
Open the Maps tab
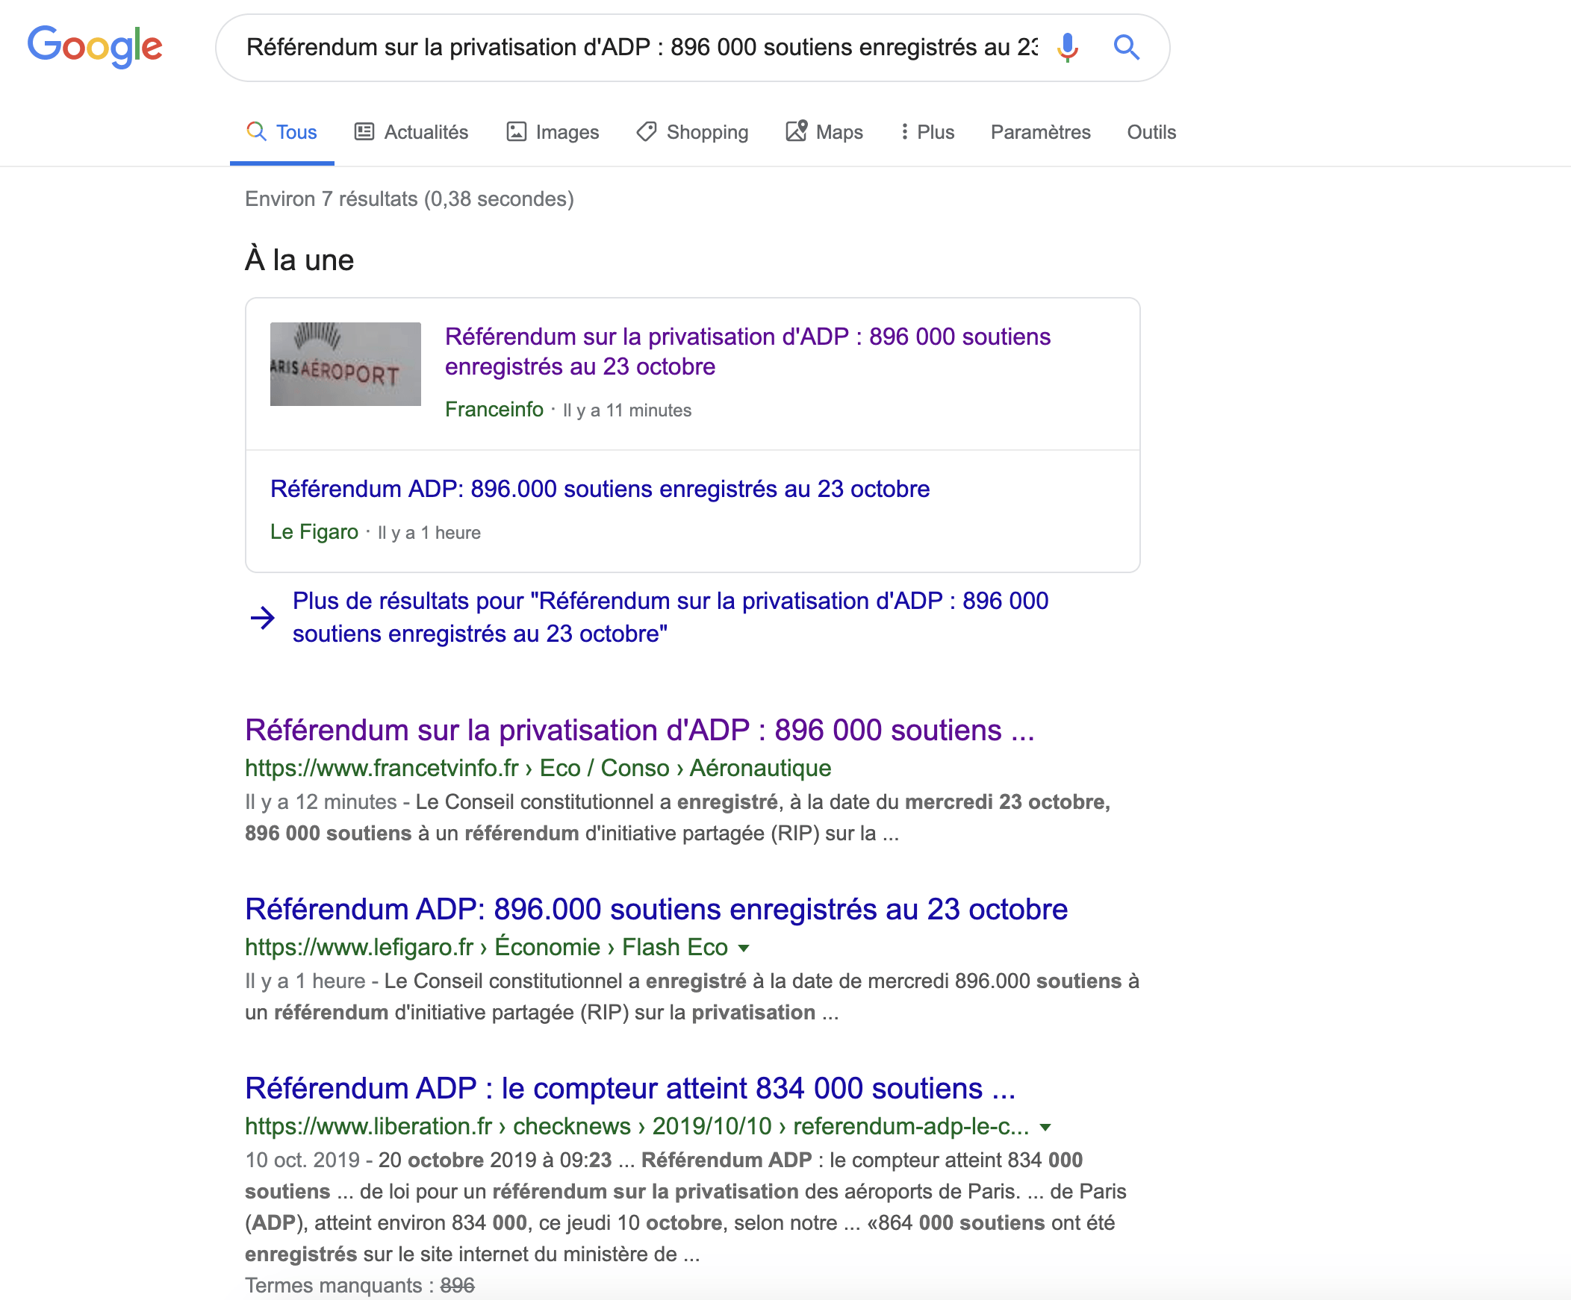[824, 132]
